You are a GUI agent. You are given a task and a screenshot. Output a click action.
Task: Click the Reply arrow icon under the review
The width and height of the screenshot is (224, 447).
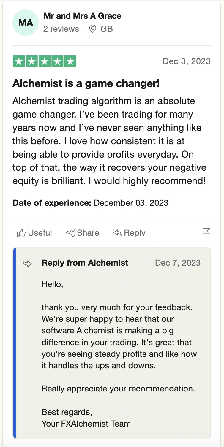point(117,233)
